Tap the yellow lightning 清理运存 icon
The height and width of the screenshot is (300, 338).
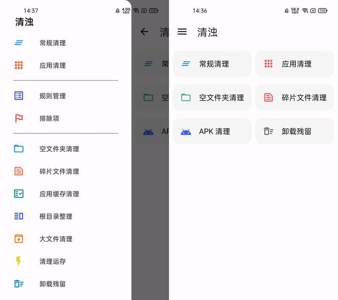click(19, 261)
